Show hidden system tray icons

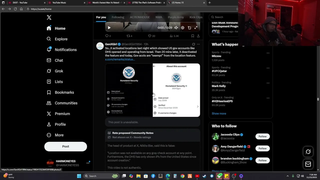coord(287,176)
